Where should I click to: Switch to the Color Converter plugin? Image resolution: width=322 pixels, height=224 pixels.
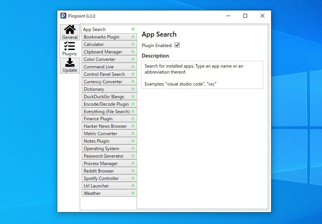[x=100, y=59]
